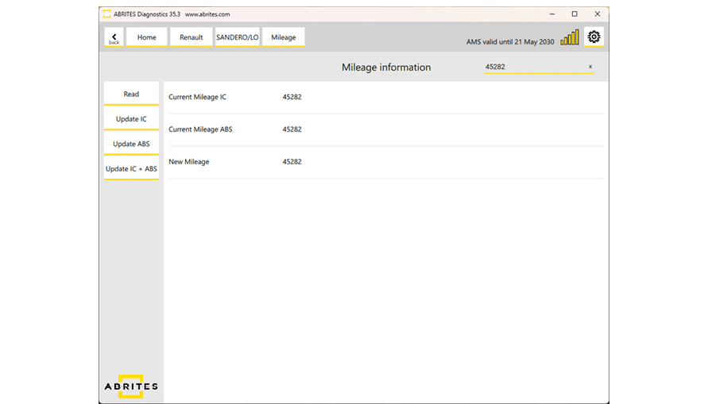Viewport: 708px width, 404px height.
Task: Select the New Mileage value 45282
Action: [292, 162]
